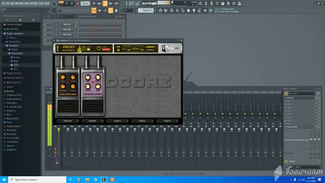Open the tempo tapper icon
325x183 pixels.
(200, 10)
